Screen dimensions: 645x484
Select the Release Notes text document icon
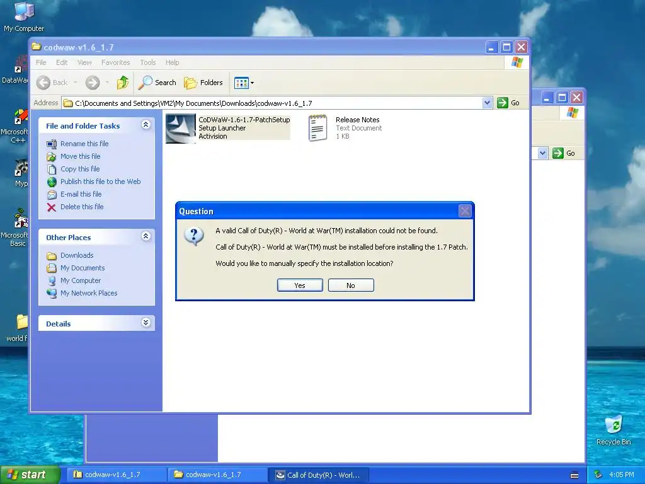click(x=317, y=128)
